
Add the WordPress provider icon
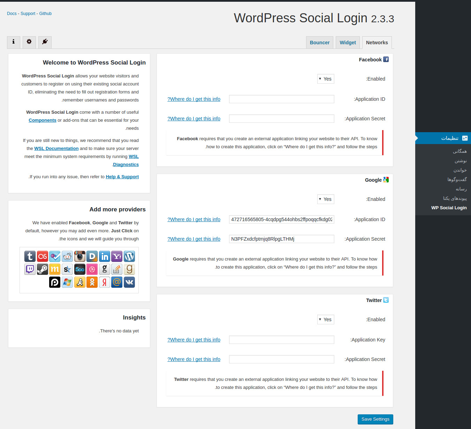(129, 256)
